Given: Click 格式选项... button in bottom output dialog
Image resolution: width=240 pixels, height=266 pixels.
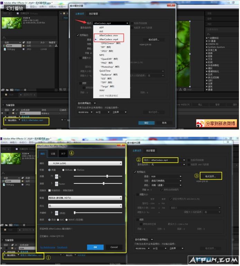Looking at the screenshot, I should [211, 176].
